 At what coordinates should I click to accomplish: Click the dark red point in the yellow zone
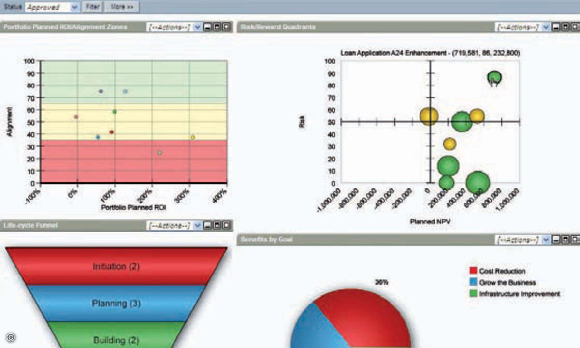coord(111,132)
